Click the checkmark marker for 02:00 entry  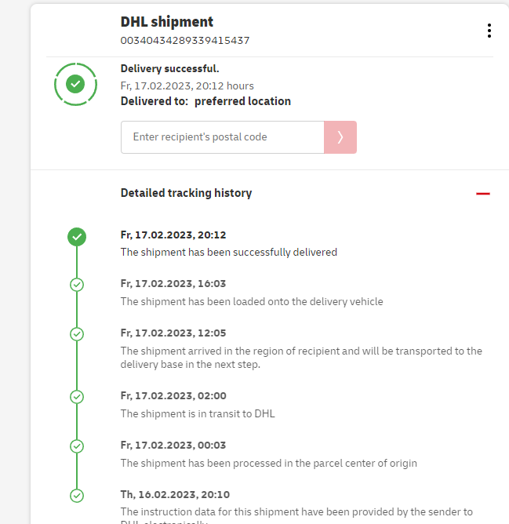(x=76, y=397)
